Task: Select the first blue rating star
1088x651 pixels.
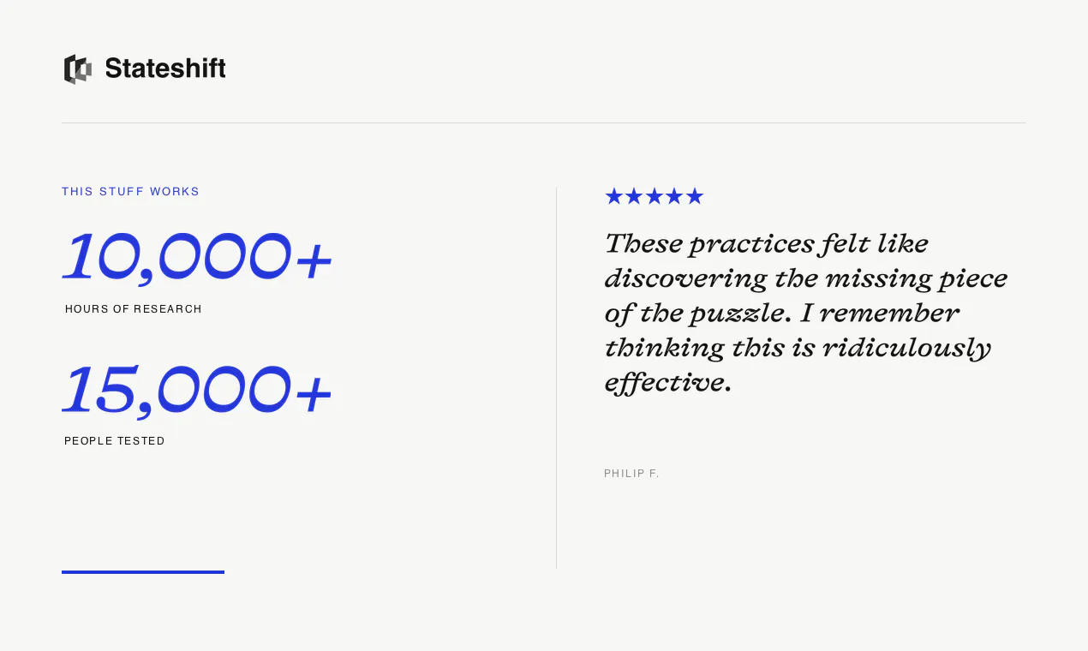Action: point(614,196)
